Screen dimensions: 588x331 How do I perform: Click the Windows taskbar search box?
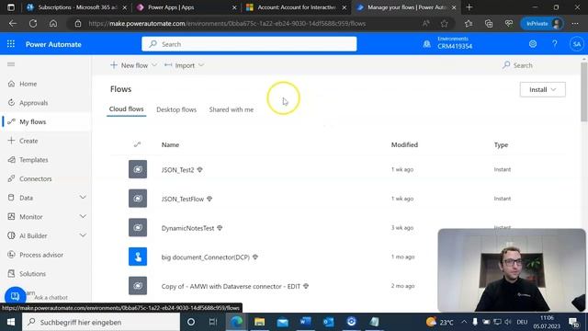pos(101,322)
